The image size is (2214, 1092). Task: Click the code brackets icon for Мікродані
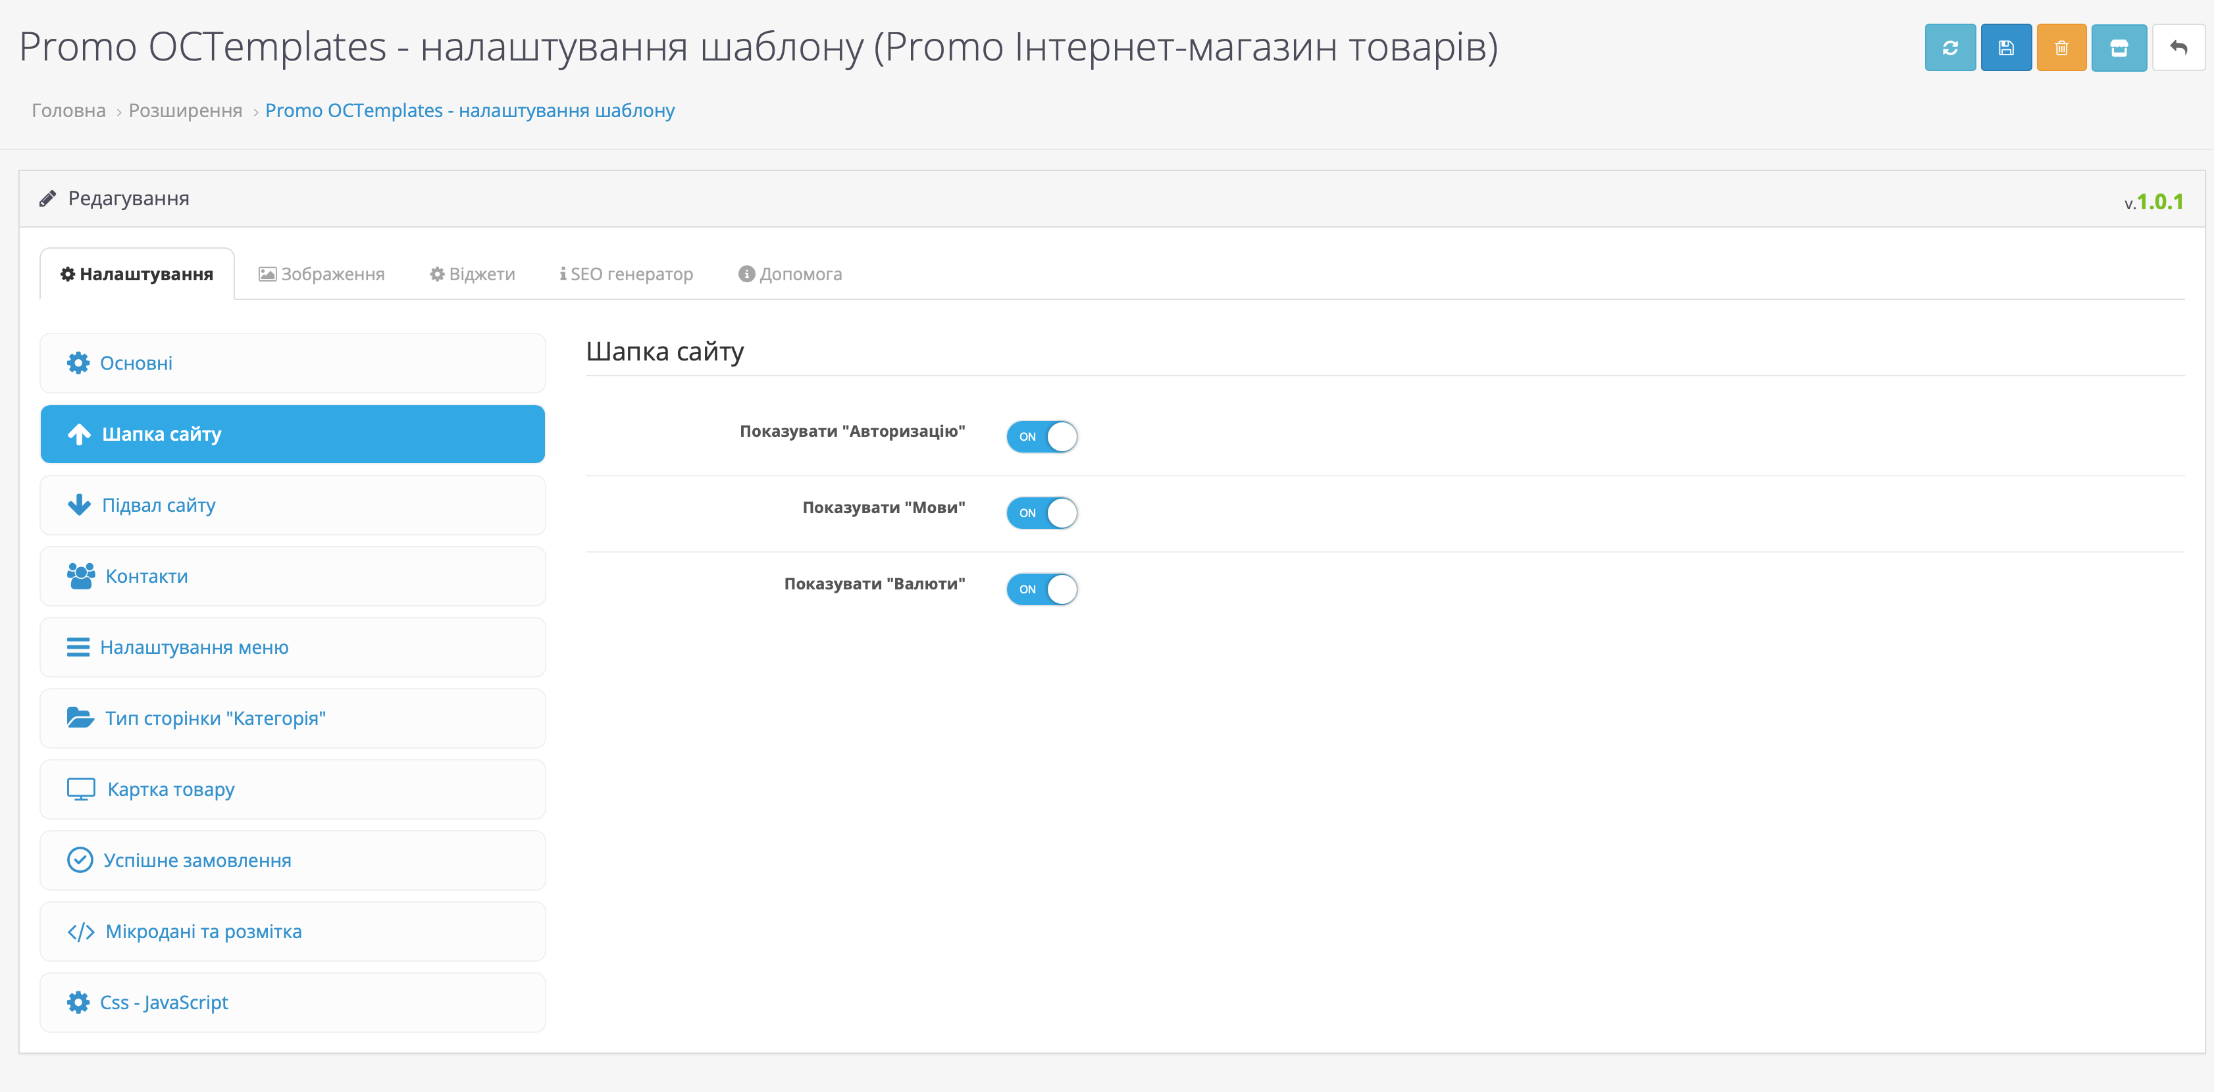coord(81,931)
